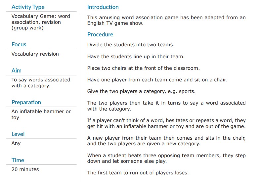Click 'This amusing word association game' paragraph

click(166, 21)
